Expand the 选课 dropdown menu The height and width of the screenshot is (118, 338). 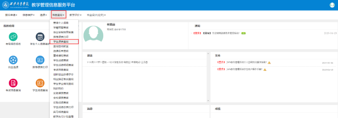43,15
